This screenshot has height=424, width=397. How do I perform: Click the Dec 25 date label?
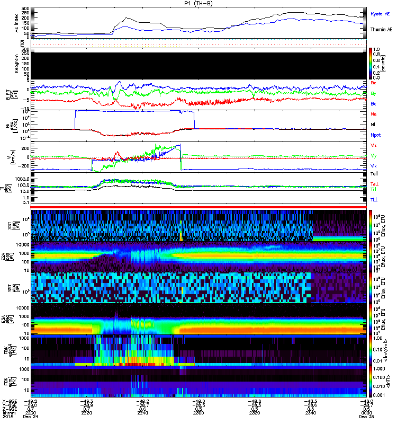pos(366,417)
